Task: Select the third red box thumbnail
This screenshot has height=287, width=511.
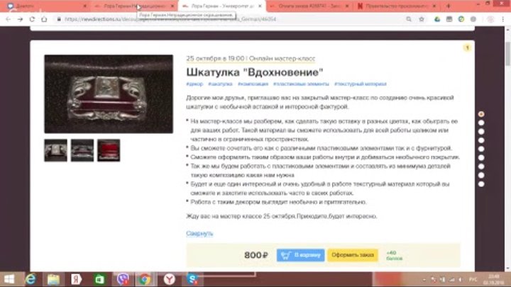Action: pos(109,150)
